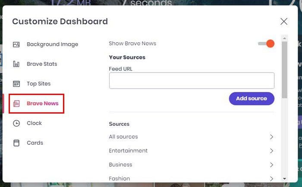The height and width of the screenshot is (187, 302).
Task: Click the Top Sites window icon
Action: point(16,84)
